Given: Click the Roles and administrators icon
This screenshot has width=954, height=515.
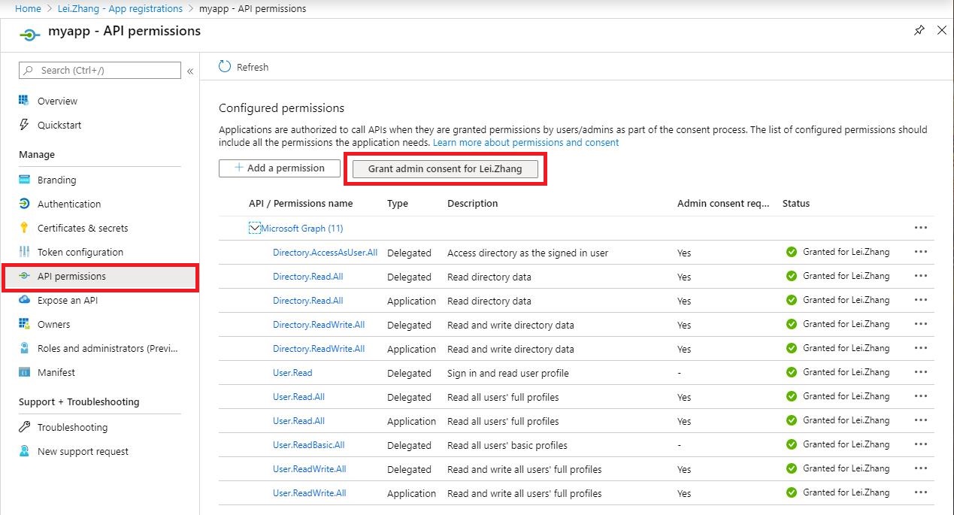Looking at the screenshot, I should pos(23,348).
